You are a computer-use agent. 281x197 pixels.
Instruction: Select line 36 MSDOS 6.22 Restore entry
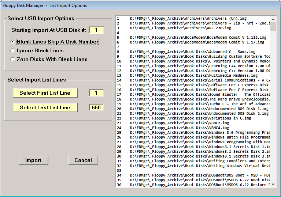193,185
